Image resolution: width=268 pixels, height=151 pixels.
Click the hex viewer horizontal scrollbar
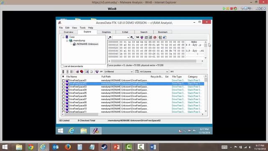coord(154,61)
